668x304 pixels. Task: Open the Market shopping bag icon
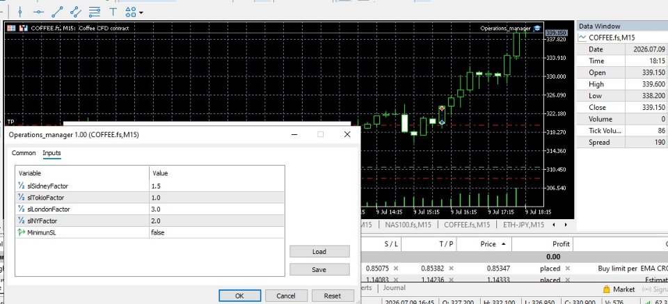(x=607, y=289)
